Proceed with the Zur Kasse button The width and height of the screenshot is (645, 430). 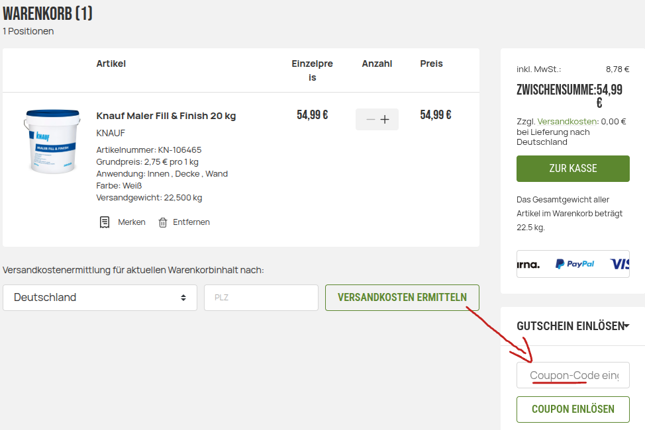(573, 169)
